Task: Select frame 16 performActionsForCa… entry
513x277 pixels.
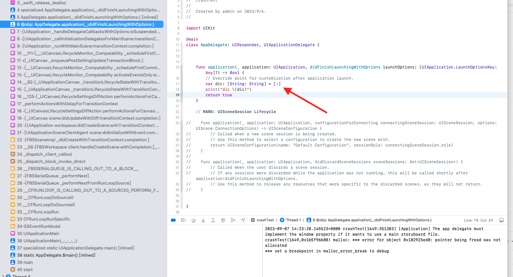Action: (82, 96)
